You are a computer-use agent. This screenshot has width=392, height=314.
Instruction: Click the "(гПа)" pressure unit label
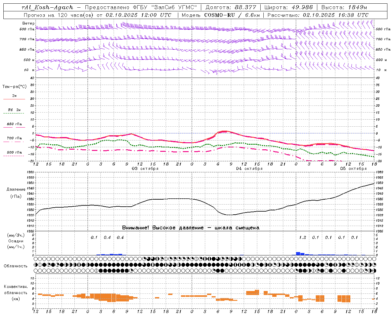pyautogui.click(x=16, y=197)
